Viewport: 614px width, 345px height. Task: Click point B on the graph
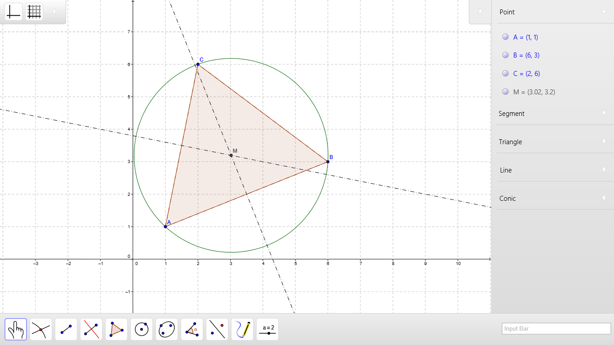pos(328,162)
